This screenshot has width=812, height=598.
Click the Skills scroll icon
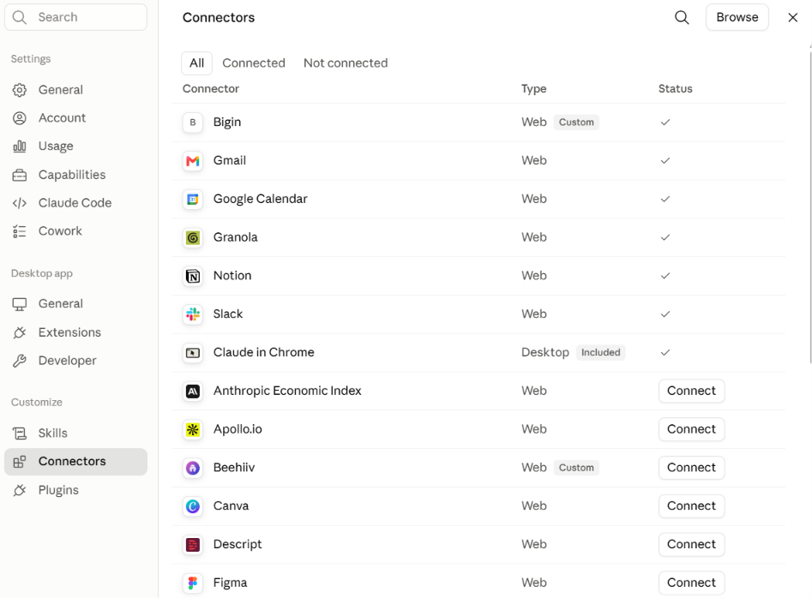tap(19, 434)
